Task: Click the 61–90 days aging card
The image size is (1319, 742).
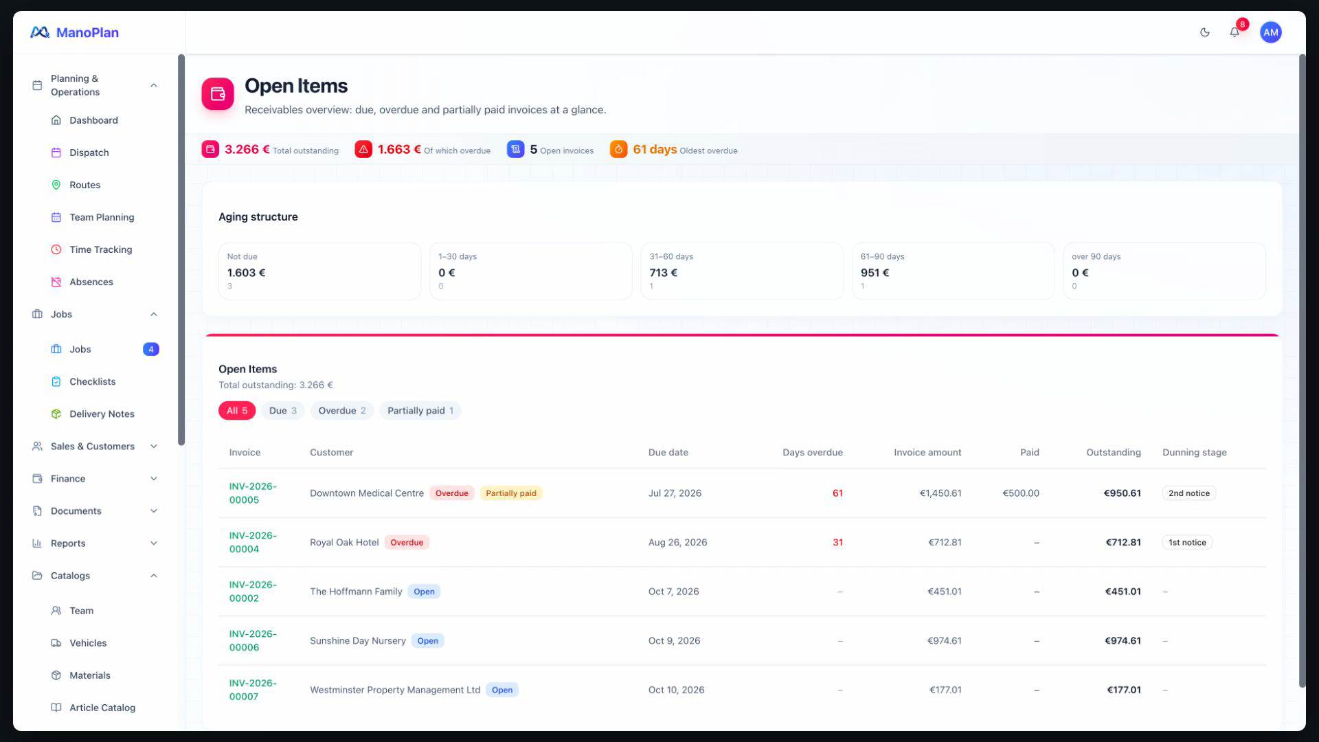Action: coord(953,271)
